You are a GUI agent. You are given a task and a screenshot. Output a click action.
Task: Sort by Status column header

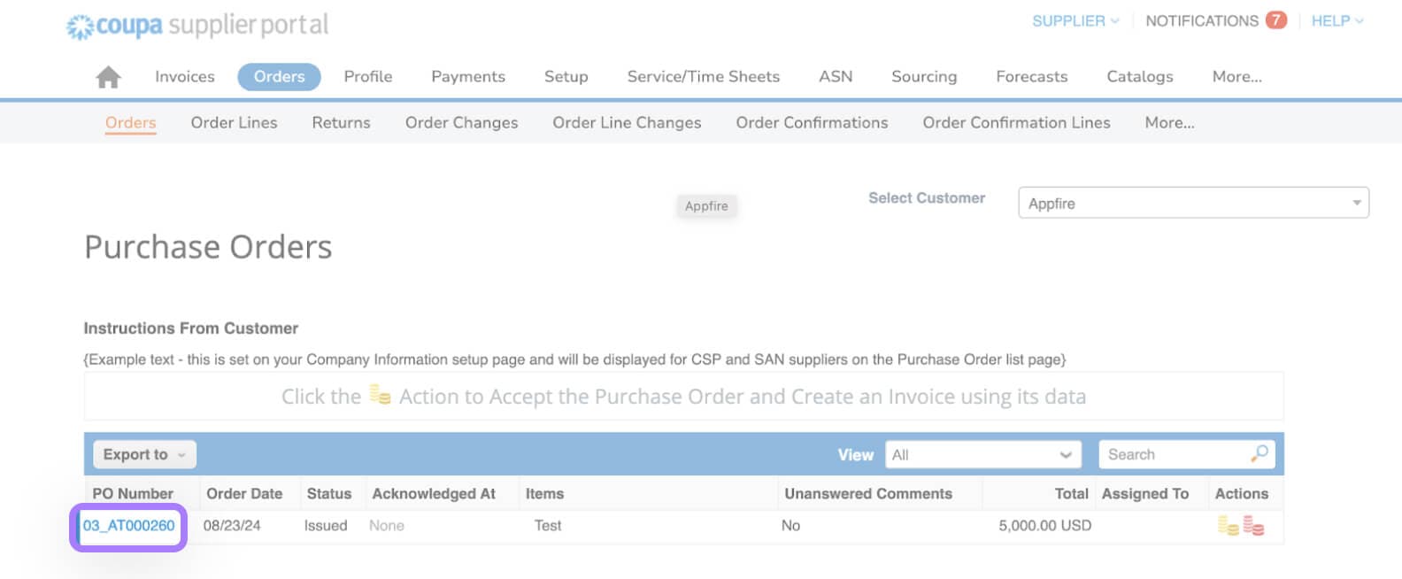point(329,494)
